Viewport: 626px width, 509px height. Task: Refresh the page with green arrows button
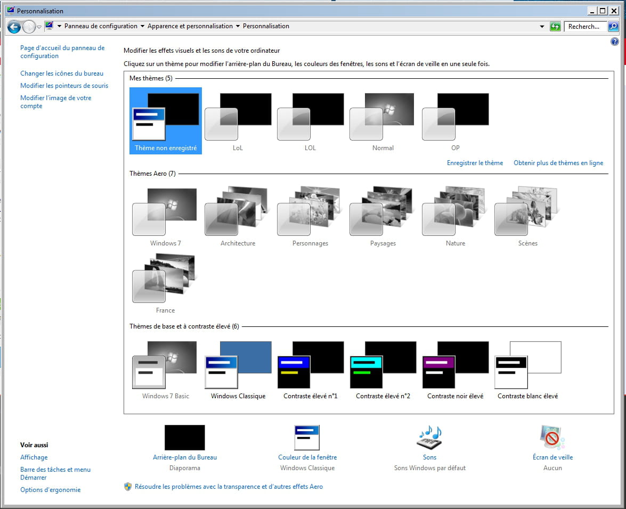click(x=555, y=27)
